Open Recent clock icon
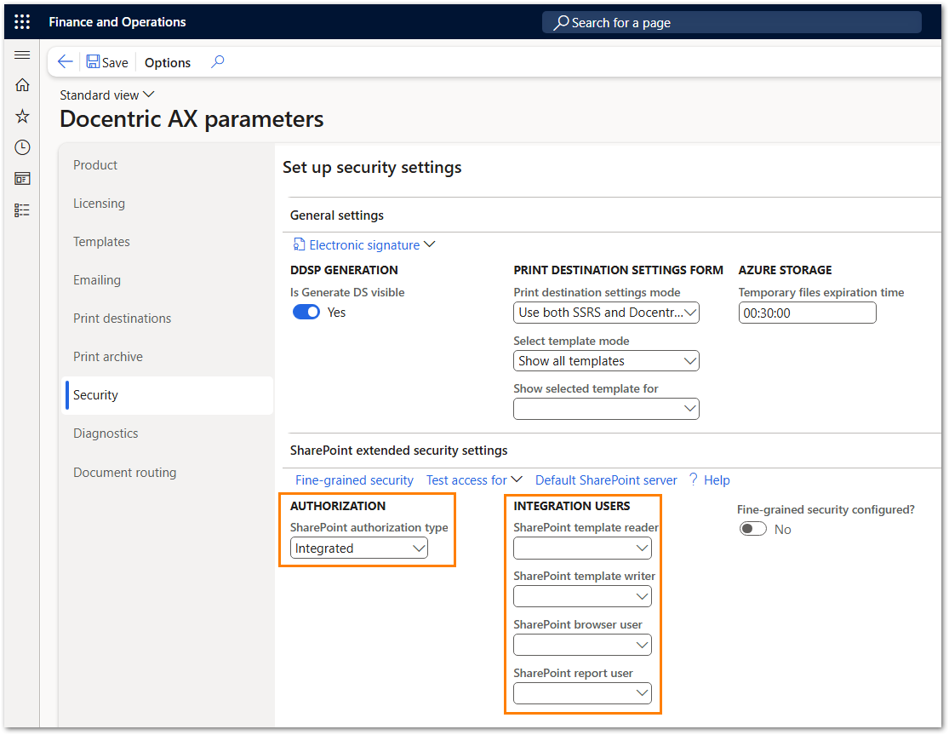 22,147
